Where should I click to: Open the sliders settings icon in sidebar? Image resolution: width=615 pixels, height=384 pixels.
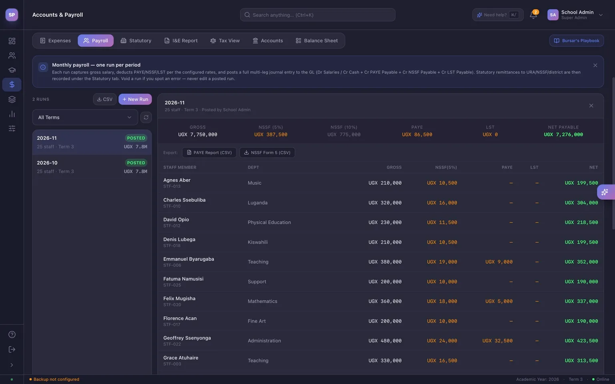tap(12, 128)
